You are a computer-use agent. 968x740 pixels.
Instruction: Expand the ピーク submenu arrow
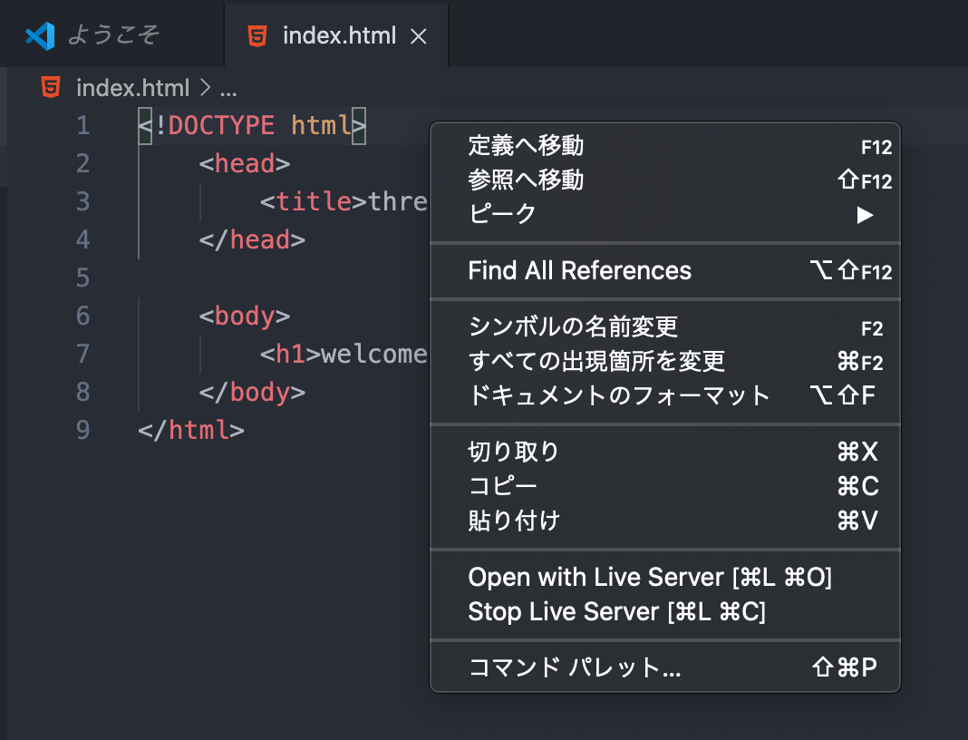pyautogui.click(x=865, y=215)
